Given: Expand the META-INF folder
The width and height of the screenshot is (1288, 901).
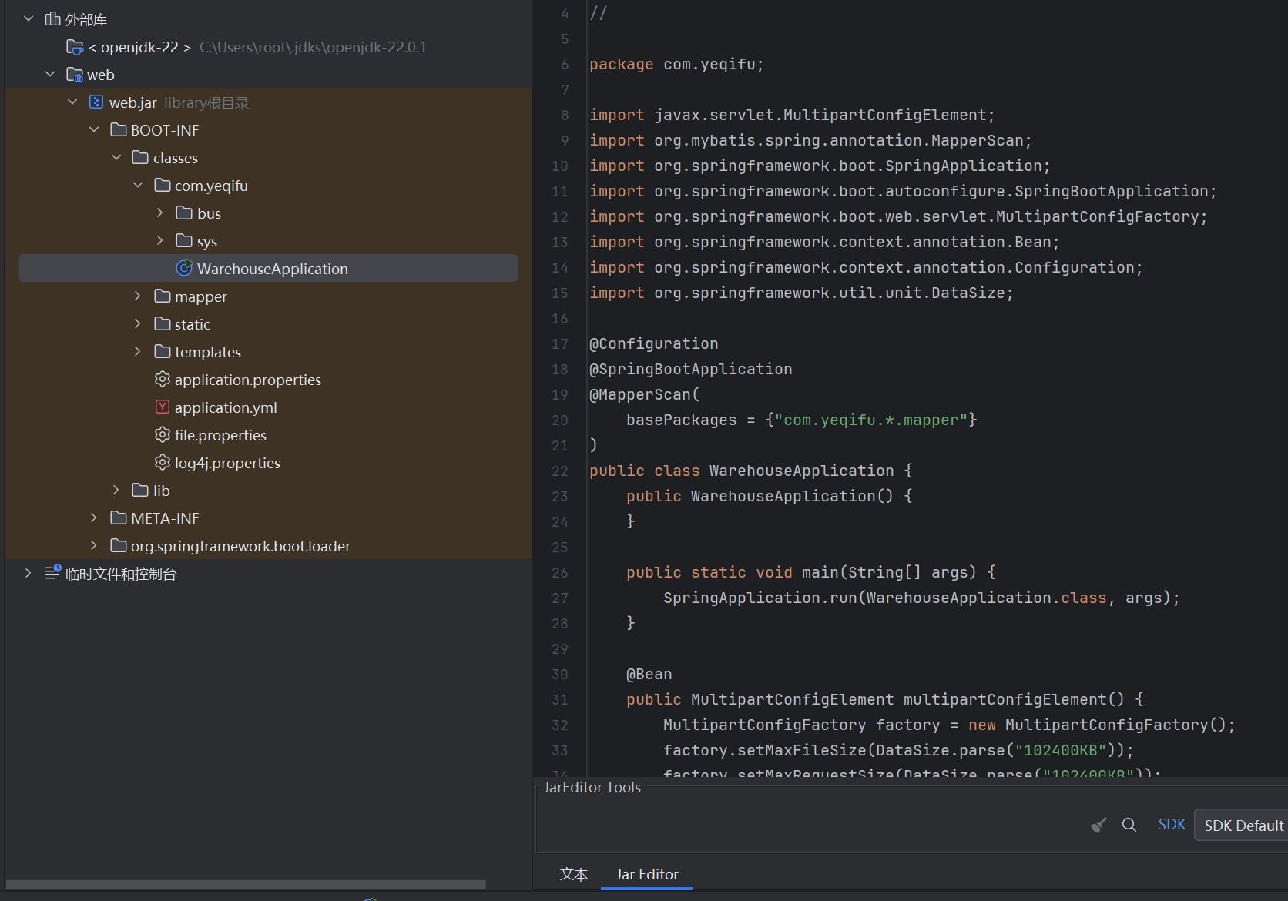Looking at the screenshot, I should click(94, 517).
